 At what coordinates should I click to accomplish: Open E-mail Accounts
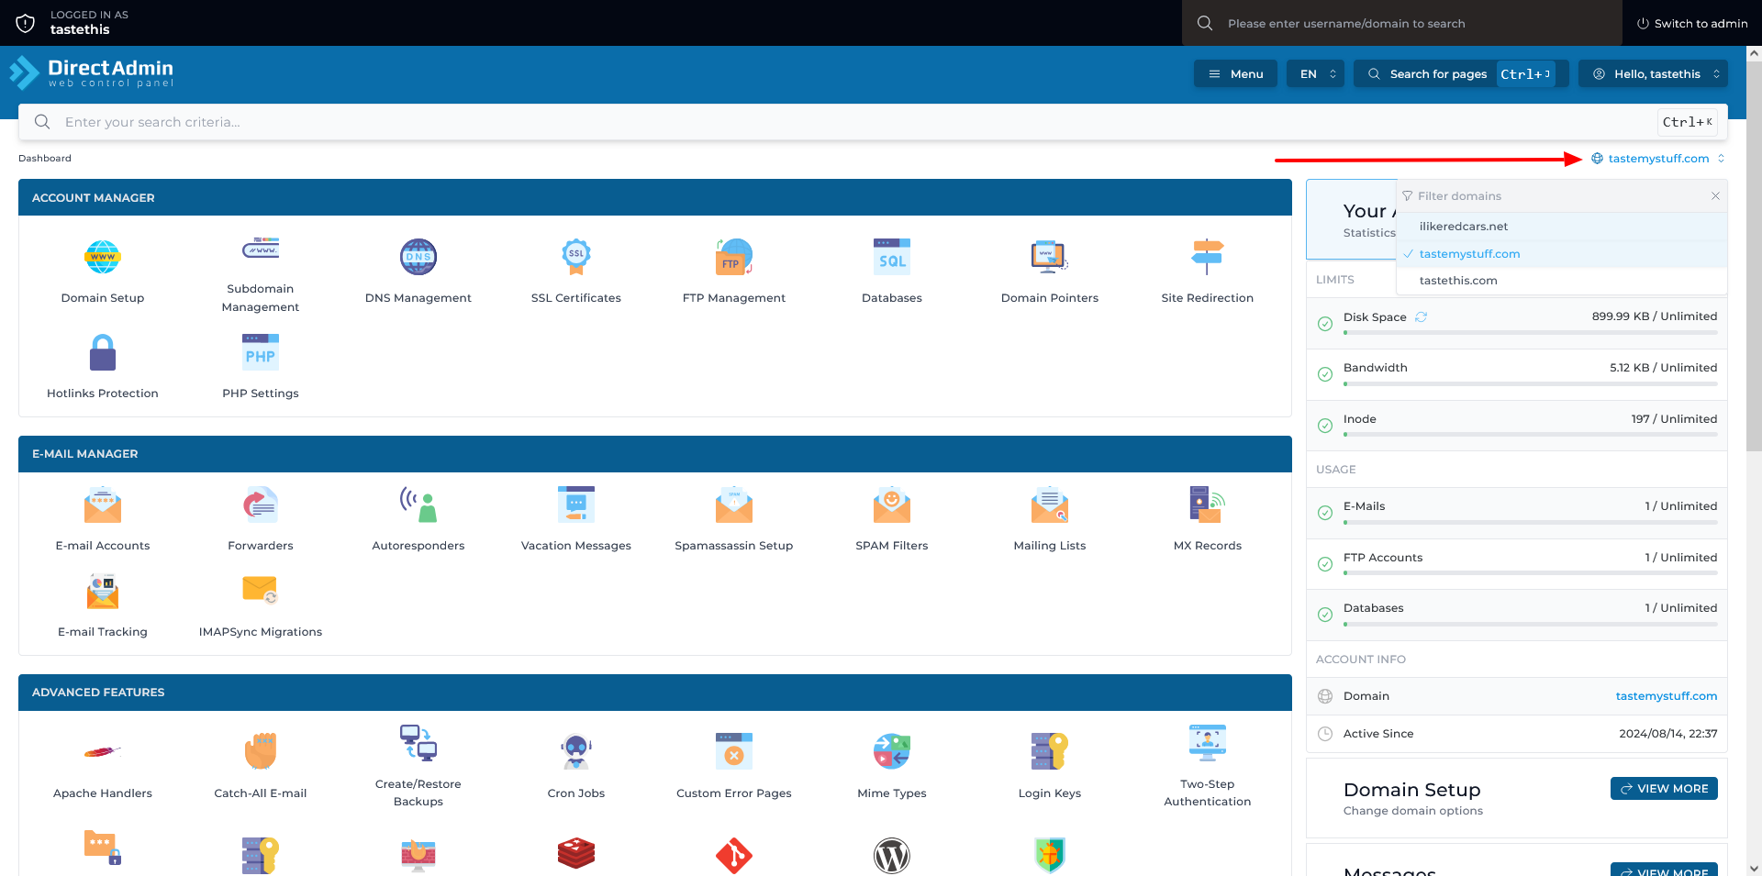click(102, 505)
